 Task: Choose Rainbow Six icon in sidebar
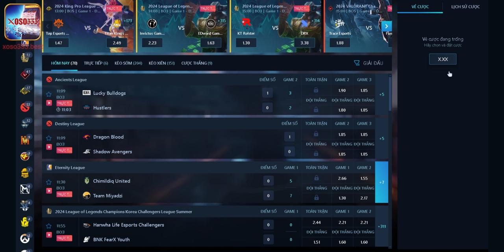(25, 222)
